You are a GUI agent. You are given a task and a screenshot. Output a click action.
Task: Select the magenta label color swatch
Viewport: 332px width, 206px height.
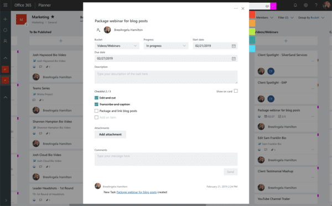(x=273, y=6)
